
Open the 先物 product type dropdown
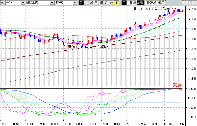click(x=23, y=3)
